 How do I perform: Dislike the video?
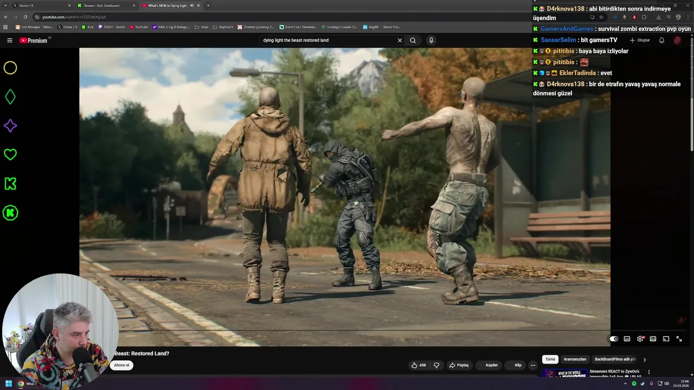point(436,365)
